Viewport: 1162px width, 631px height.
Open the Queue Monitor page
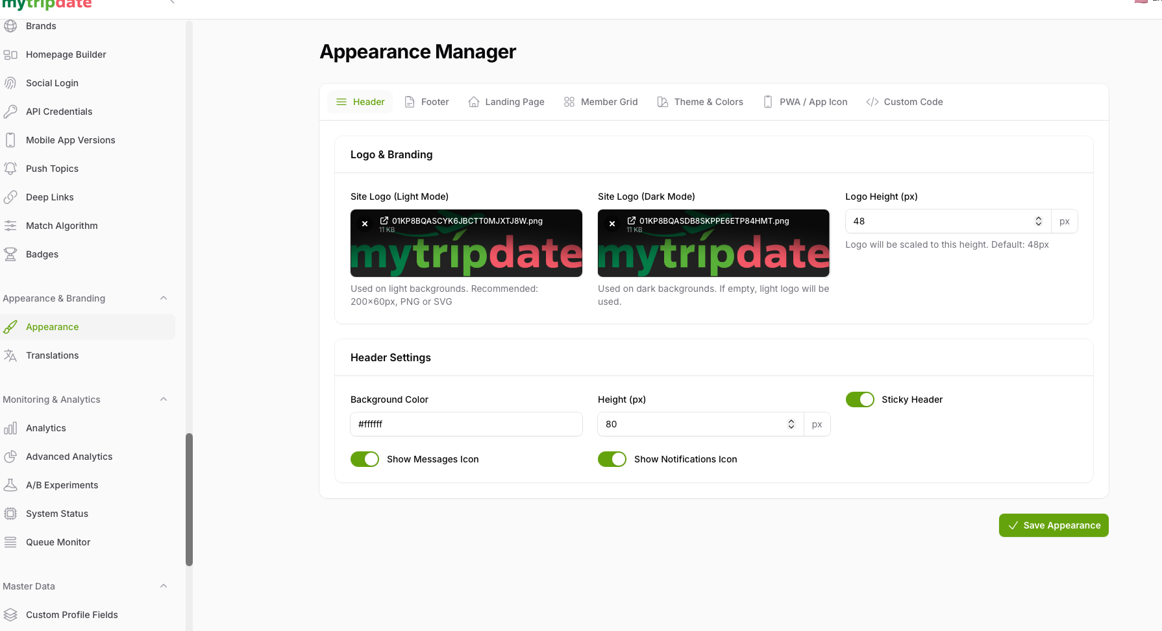click(58, 542)
